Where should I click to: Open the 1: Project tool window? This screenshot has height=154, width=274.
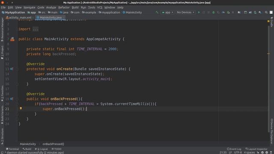point(2,52)
